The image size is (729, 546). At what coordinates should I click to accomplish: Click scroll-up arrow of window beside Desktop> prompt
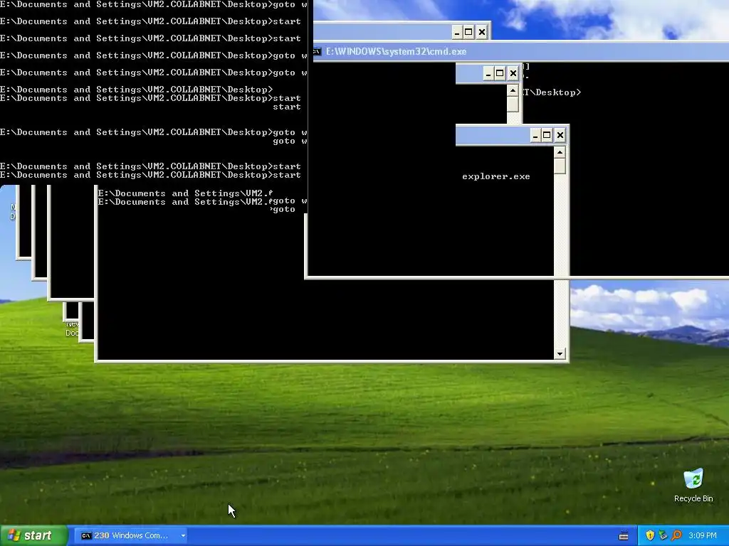(513, 90)
